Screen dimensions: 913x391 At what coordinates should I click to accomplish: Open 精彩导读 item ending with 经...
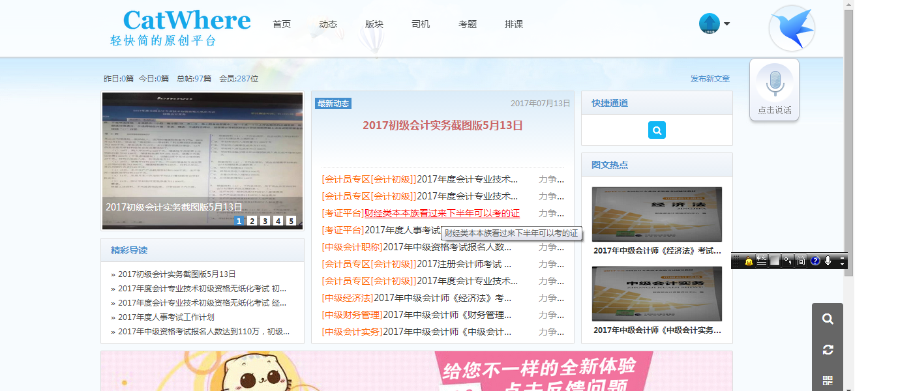202,303
